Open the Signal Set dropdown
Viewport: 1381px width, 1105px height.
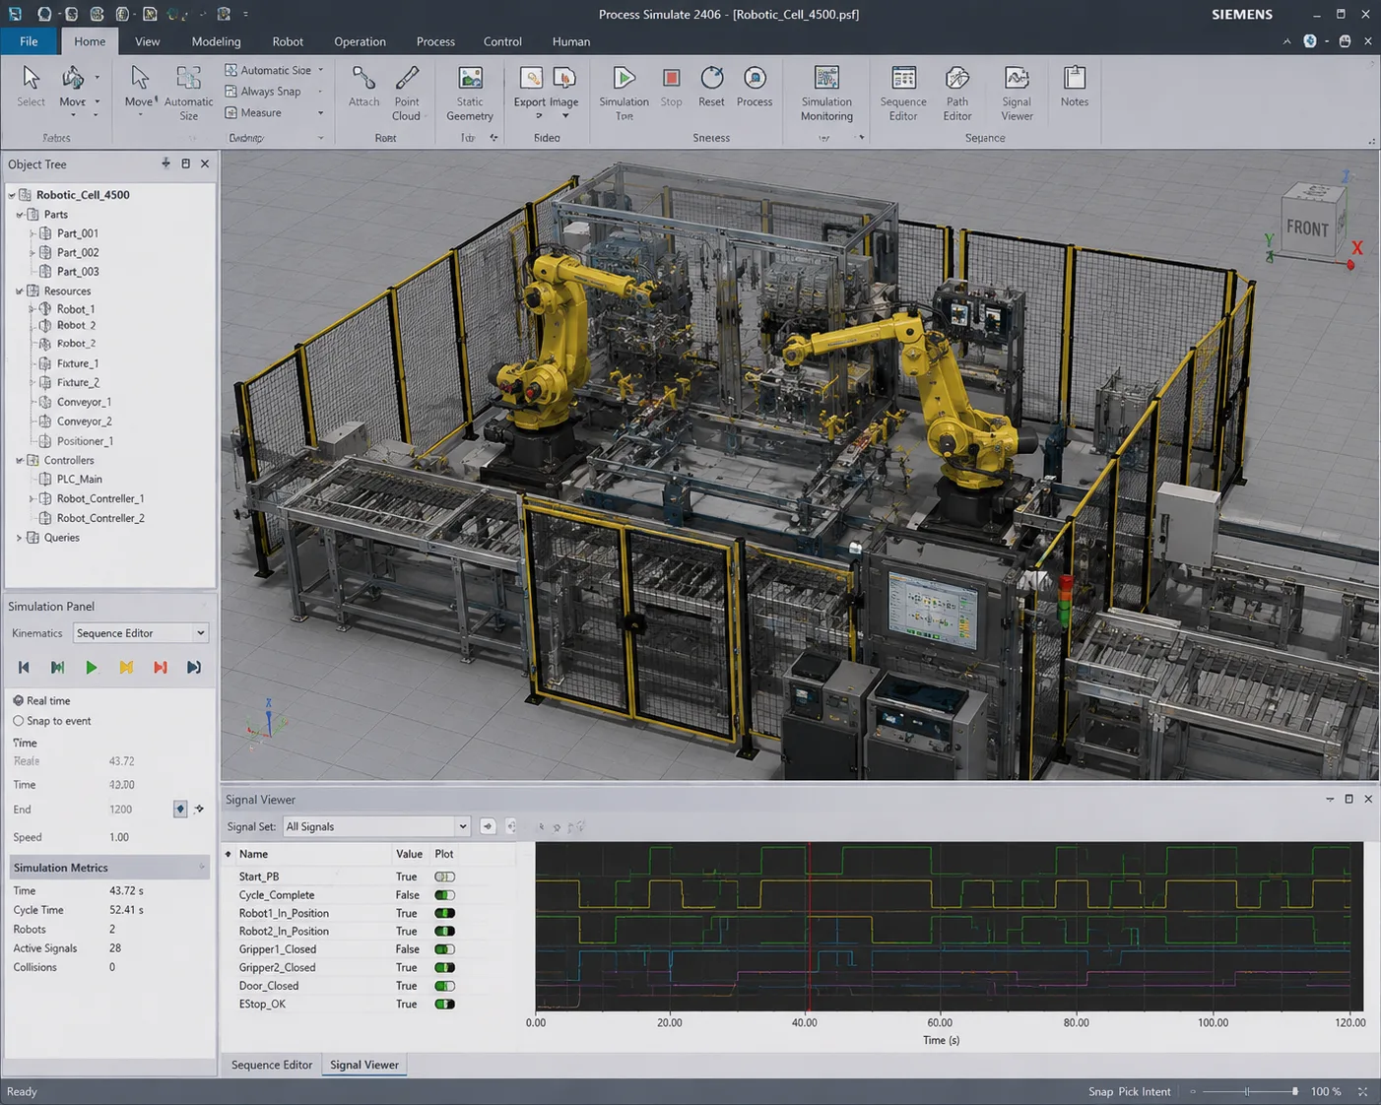376,826
